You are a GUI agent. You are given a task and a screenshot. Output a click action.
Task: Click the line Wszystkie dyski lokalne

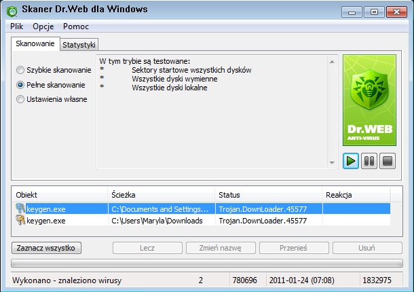[170, 88]
